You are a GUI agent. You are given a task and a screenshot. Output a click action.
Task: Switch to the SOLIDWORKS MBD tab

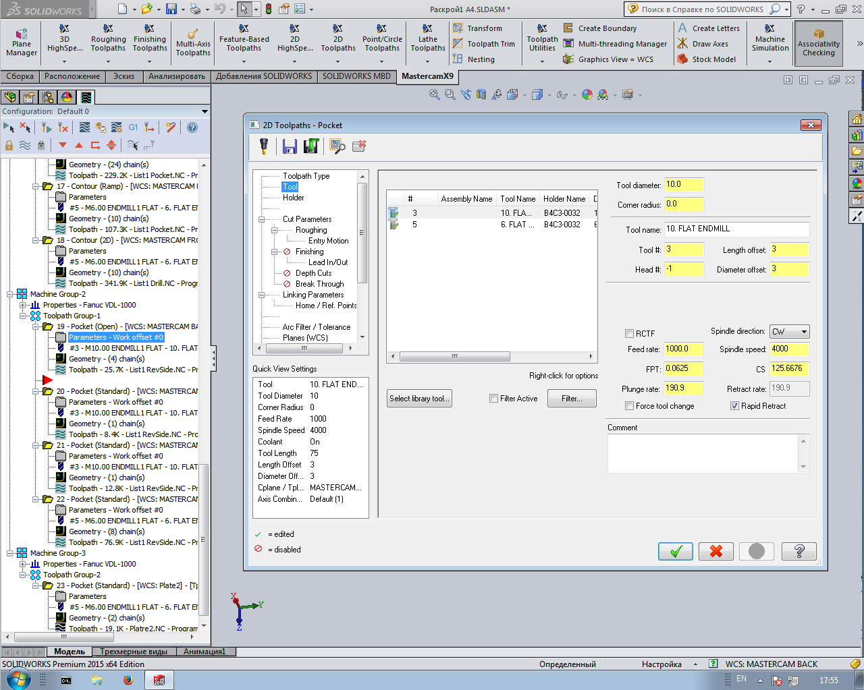point(356,76)
